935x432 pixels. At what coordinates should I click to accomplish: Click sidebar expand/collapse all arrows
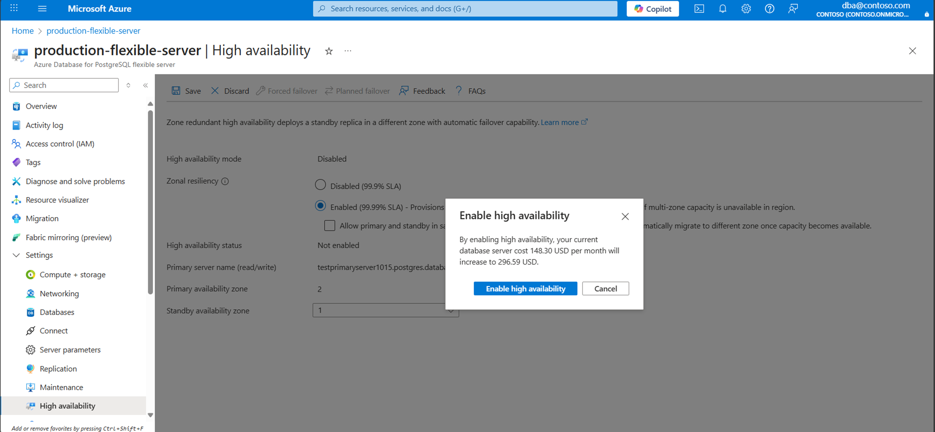128,85
